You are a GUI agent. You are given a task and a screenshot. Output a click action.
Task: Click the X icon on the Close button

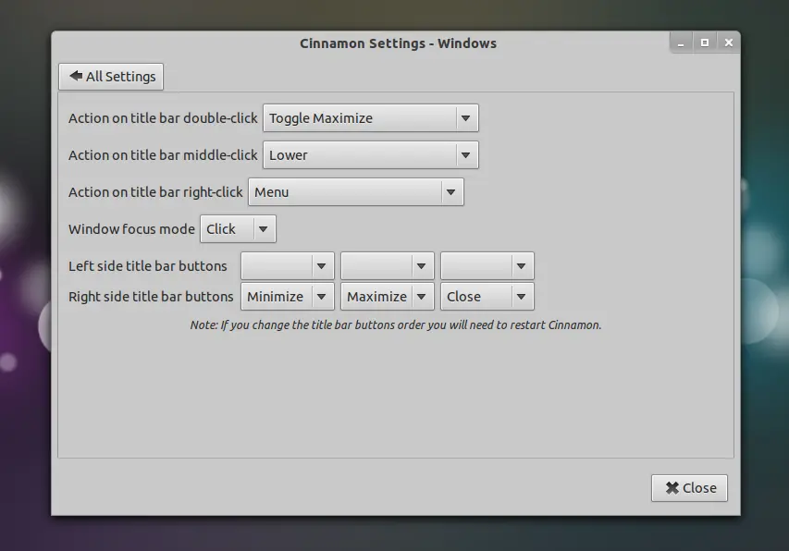click(672, 487)
